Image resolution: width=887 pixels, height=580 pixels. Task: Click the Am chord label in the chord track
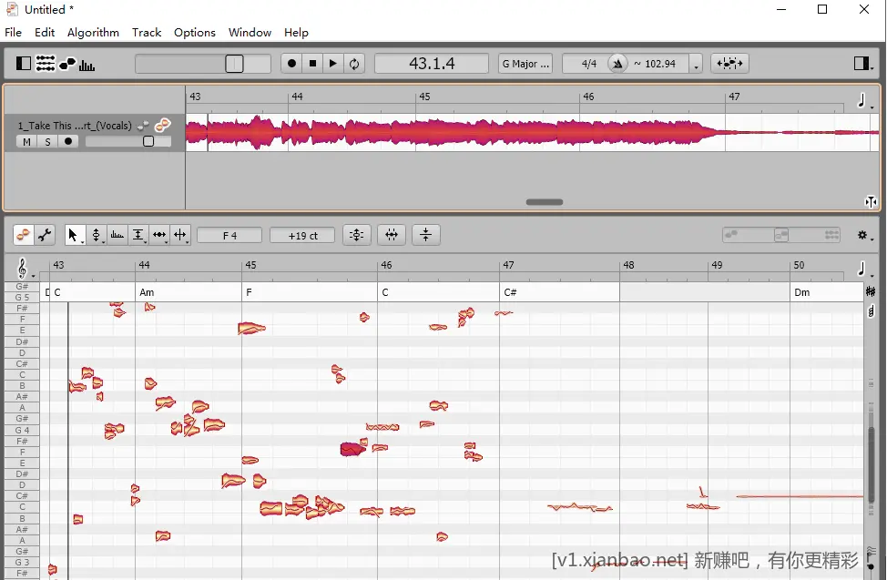tap(146, 292)
